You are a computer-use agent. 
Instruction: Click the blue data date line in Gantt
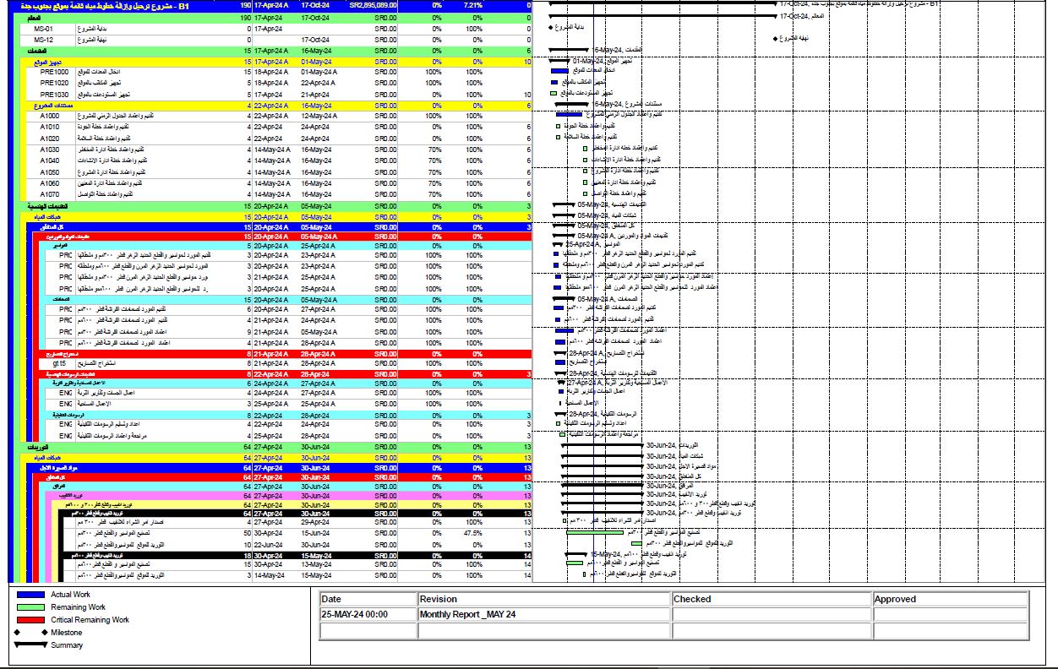point(594,338)
